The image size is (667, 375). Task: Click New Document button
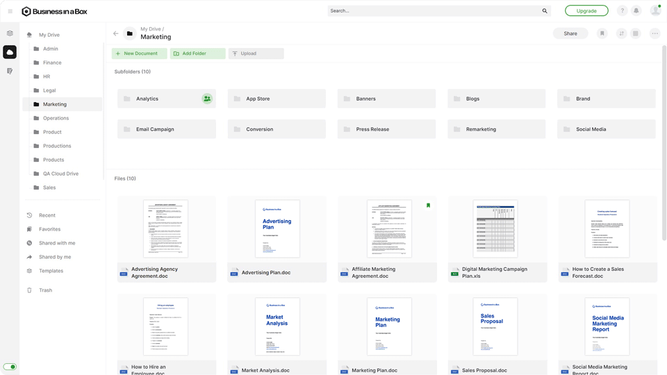tap(139, 53)
